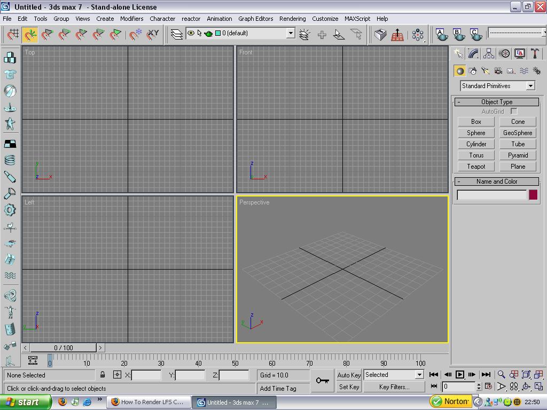Click the Rigid Body Collection cubes icon
The image size is (547, 410).
pos(10,58)
